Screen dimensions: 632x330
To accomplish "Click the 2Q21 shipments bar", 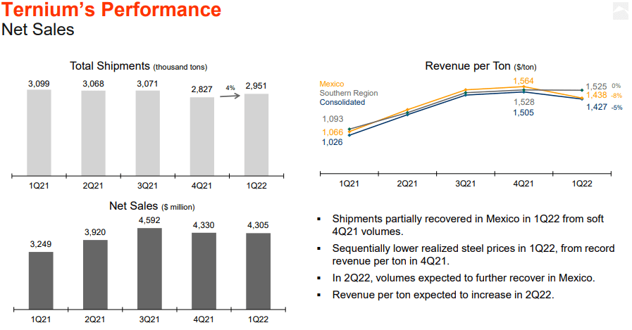I will click(94, 133).
